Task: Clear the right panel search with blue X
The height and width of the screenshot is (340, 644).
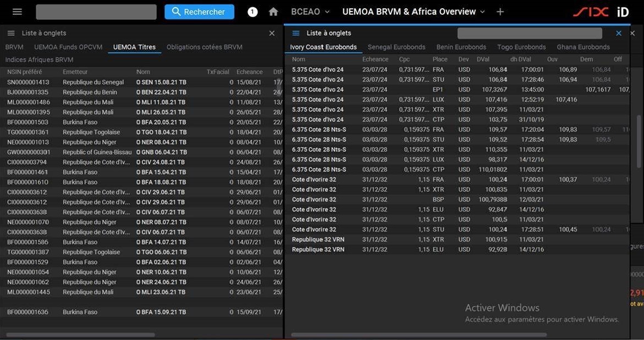Action: pos(619,33)
